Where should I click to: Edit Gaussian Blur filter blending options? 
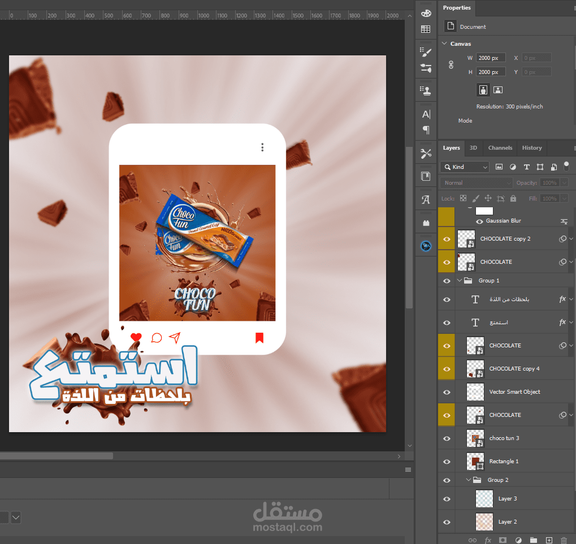564,221
